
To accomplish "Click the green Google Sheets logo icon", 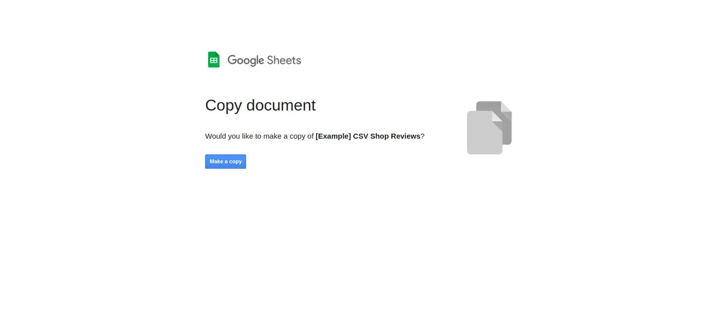I will [x=214, y=60].
